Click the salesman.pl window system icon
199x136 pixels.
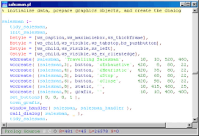pos(5,4)
